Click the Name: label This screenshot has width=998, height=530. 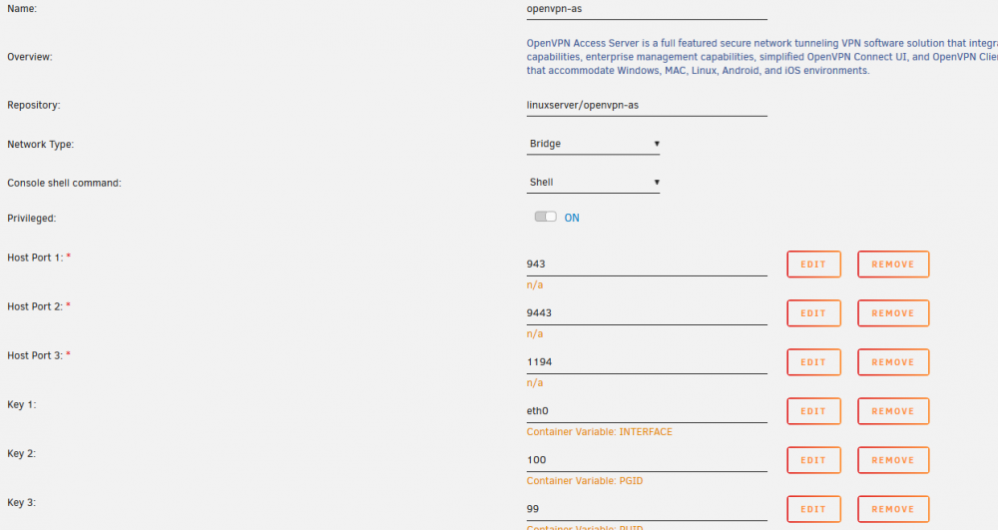tap(22, 9)
